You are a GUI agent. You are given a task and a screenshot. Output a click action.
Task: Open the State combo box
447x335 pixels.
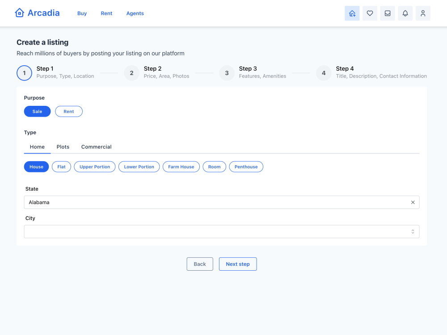(x=222, y=202)
